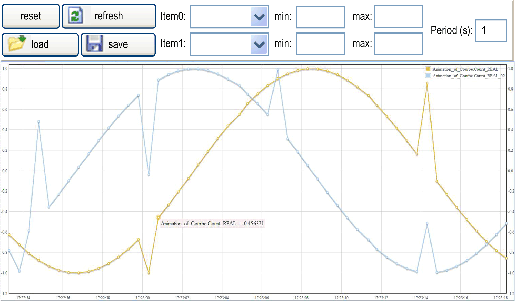Focus the Item1 min input field

pyautogui.click(x=320, y=44)
